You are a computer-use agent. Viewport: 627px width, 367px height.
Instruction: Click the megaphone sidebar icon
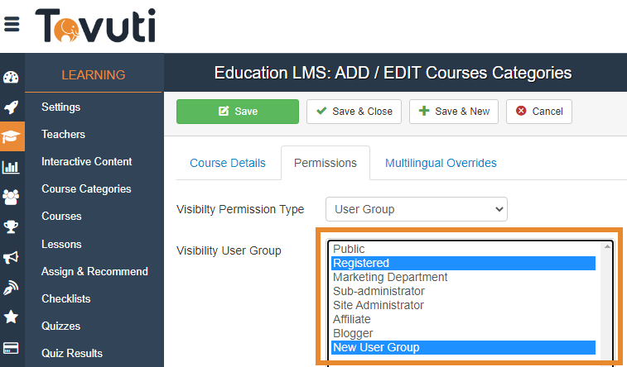click(x=12, y=257)
